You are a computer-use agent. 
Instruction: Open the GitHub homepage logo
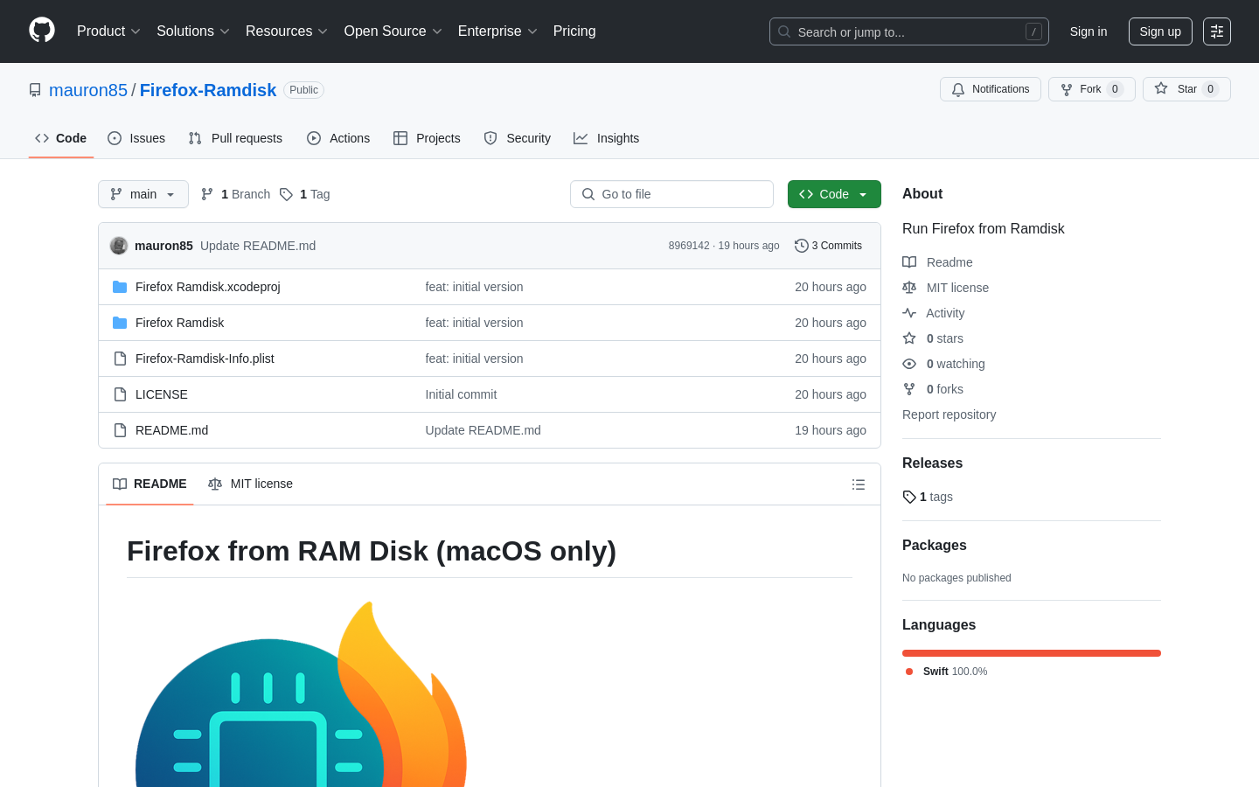(42, 31)
